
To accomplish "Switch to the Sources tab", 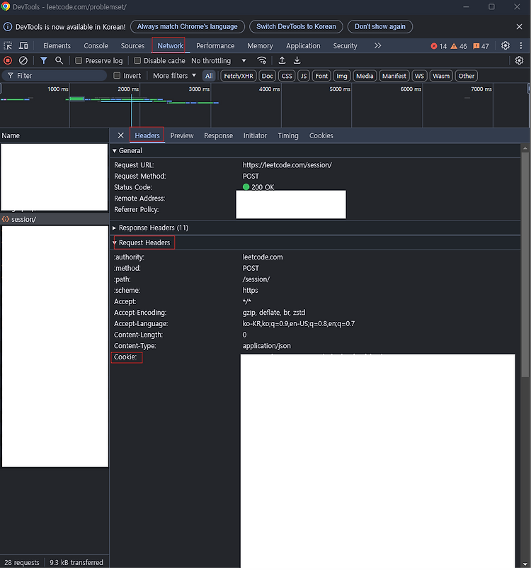I will coord(132,46).
